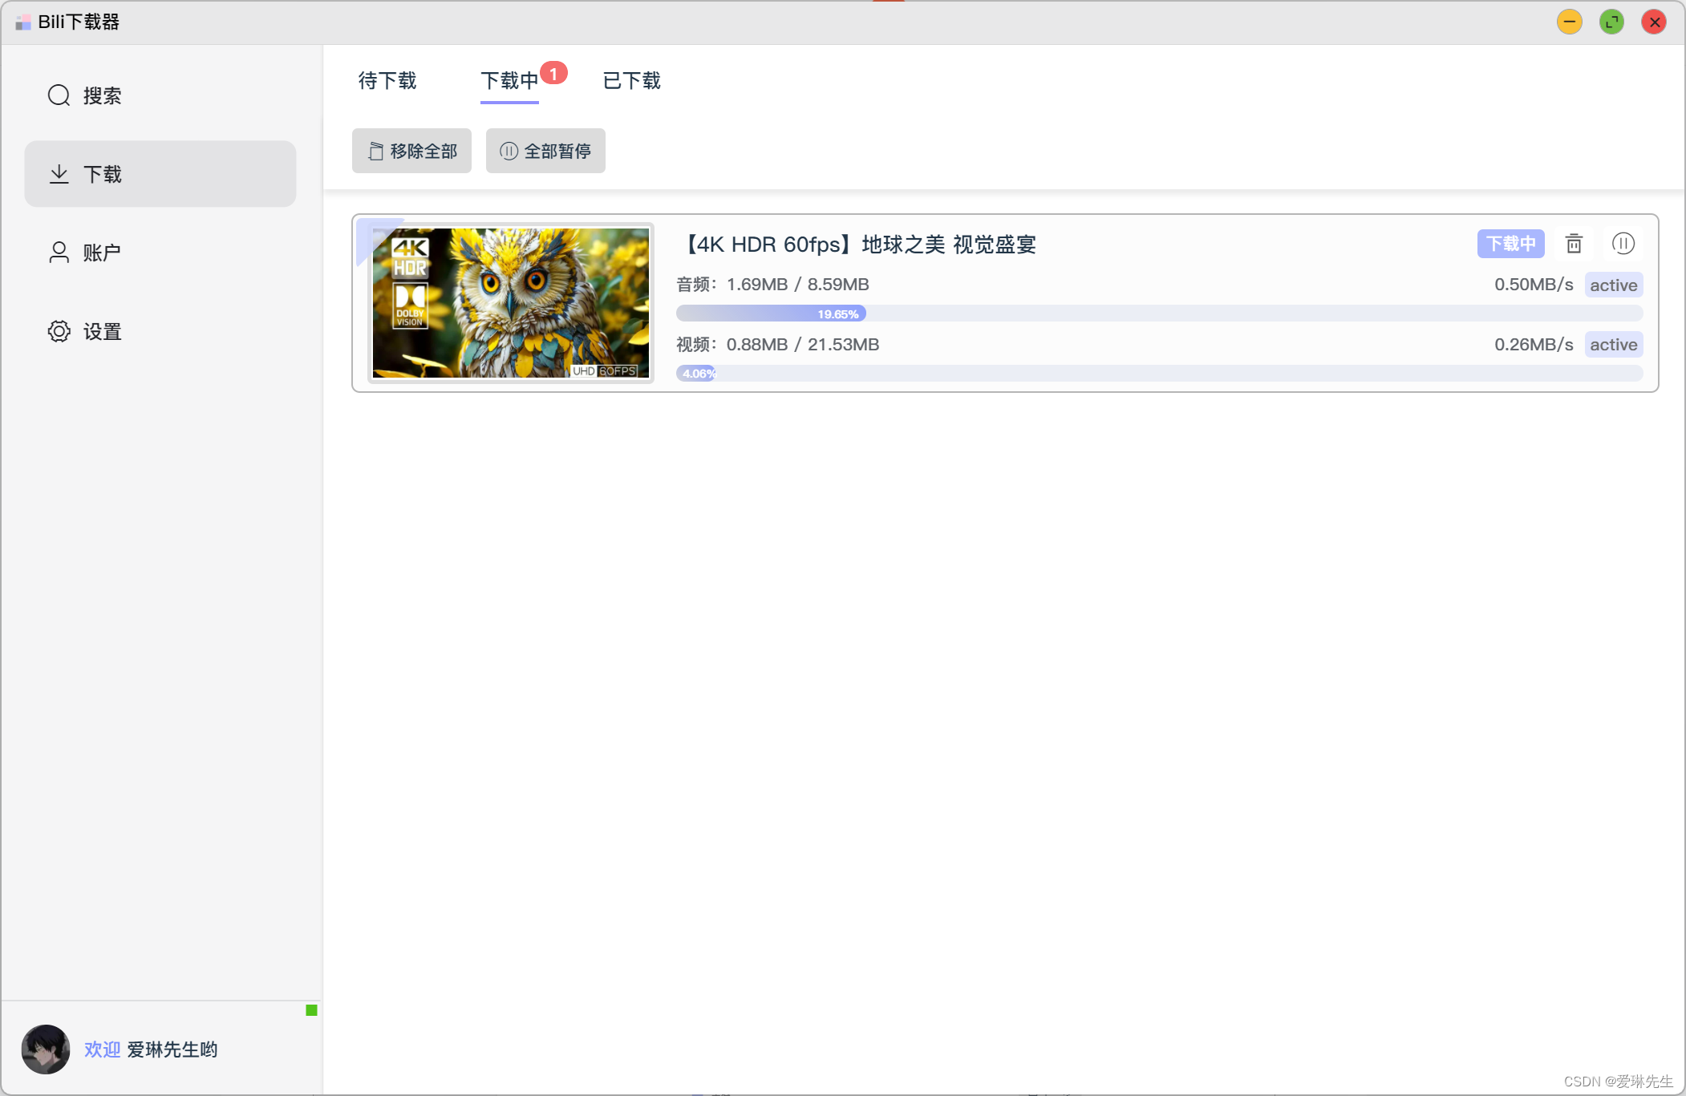Viewport: 1686px width, 1096px height.
Task: Click the settings gear icon in sidebar
Action: tap(58, 330)
